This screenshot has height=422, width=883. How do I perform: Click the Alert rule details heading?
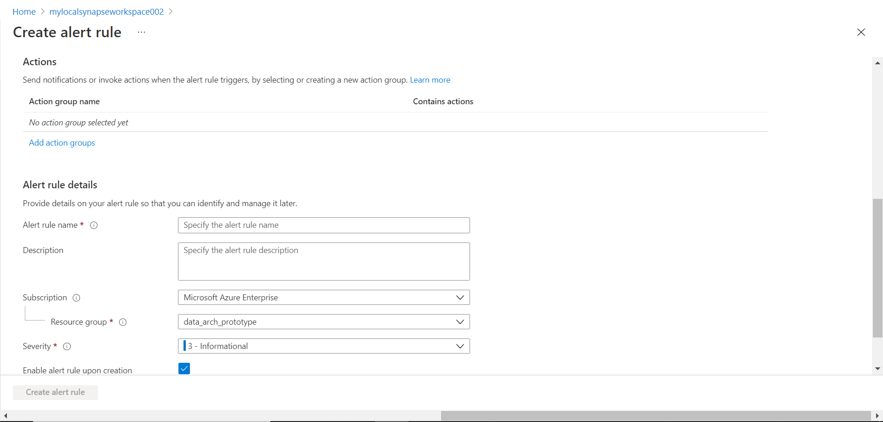pos(60,185)
